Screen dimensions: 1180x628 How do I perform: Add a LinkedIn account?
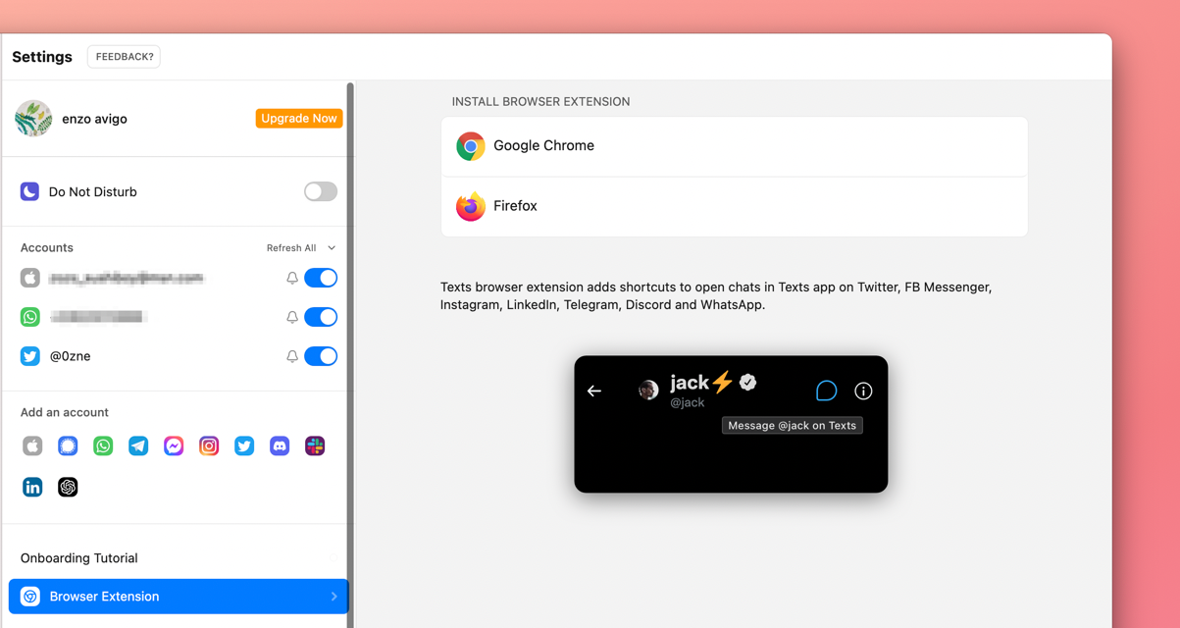click(32, 488)
